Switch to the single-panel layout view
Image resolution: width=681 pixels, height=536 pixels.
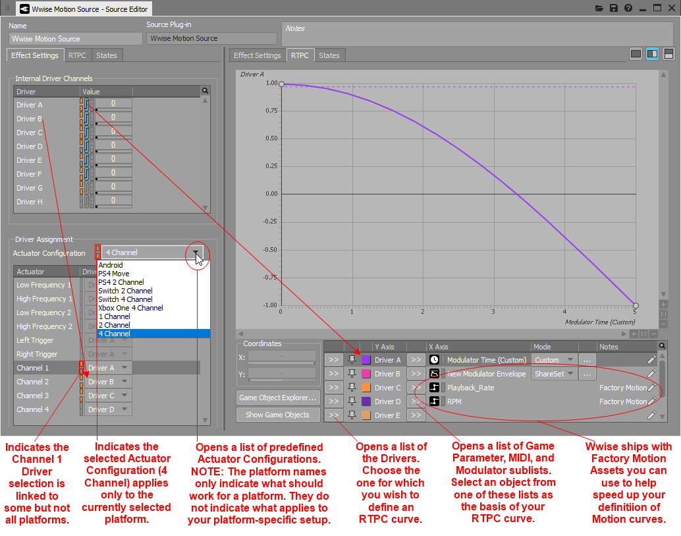[x=636, y=54]
